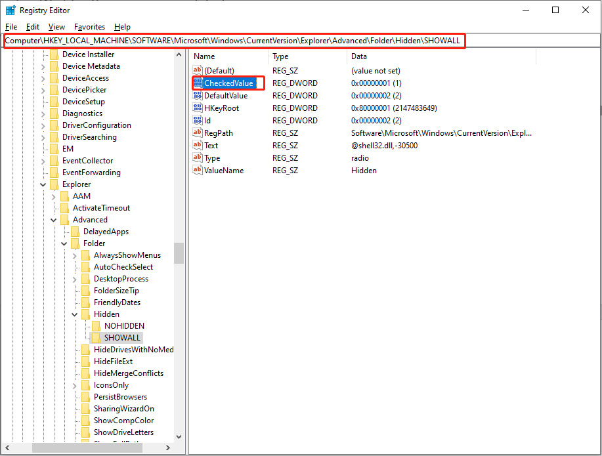Click the HKeyRoot DWORD icon
The width and height of the screenshot is (602, 456).
tap(198, 108)
